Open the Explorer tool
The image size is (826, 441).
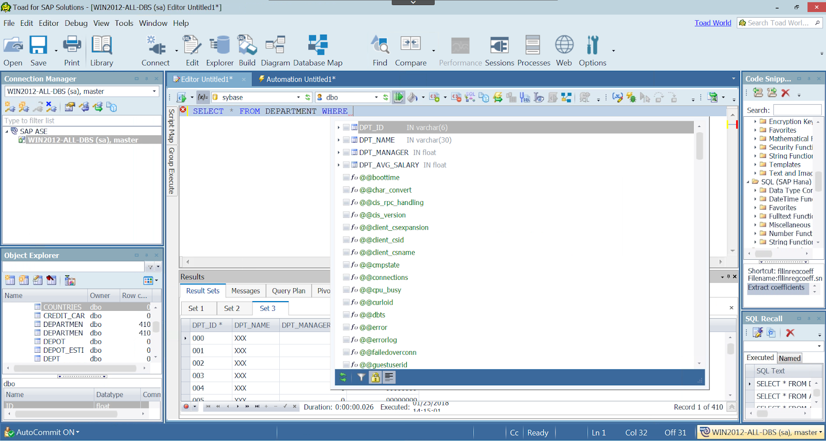[x=220, y=51]
